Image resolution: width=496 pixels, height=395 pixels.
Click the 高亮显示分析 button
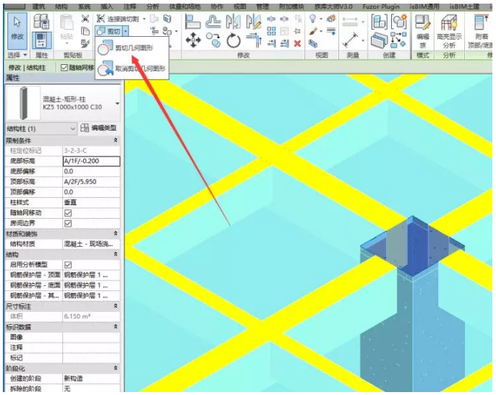click(x=449, y=31)
